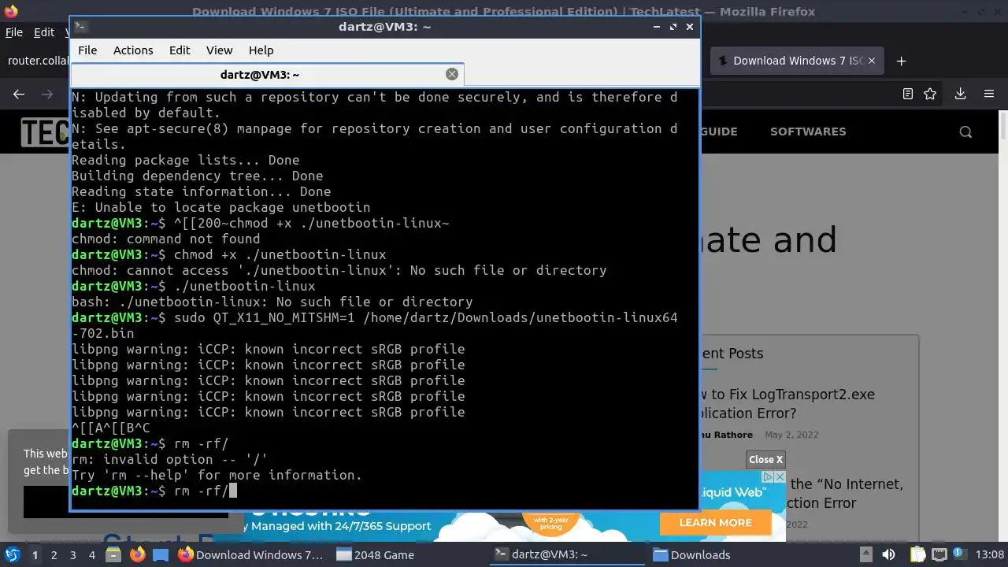Open the system start menu icon
This screenshot has height=567, width=1008.
click(12, 554)
